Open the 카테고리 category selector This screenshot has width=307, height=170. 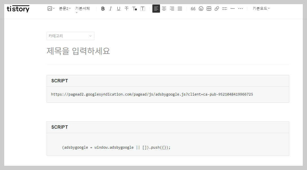click(70, 36)
